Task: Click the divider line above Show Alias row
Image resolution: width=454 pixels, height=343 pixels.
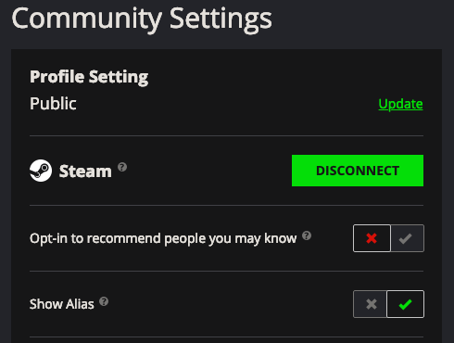Action: click(x=226, y=271)
